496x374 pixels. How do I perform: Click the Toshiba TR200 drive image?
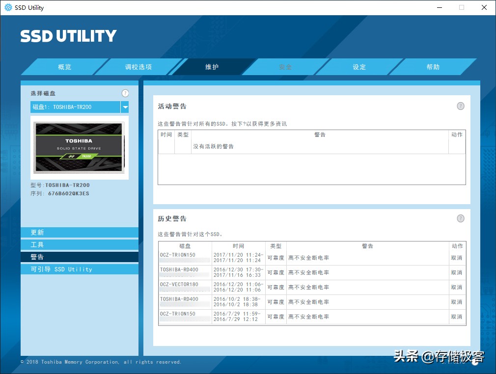[x=80, y=147]
